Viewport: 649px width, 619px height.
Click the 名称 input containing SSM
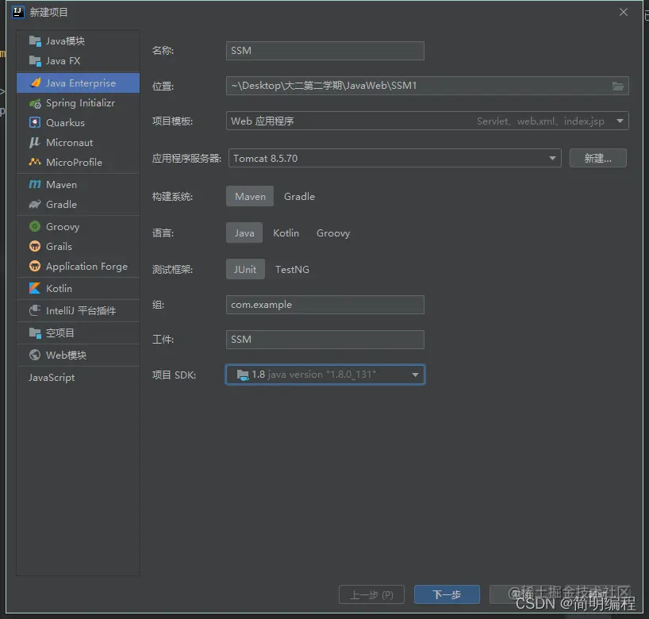(324, 49)
